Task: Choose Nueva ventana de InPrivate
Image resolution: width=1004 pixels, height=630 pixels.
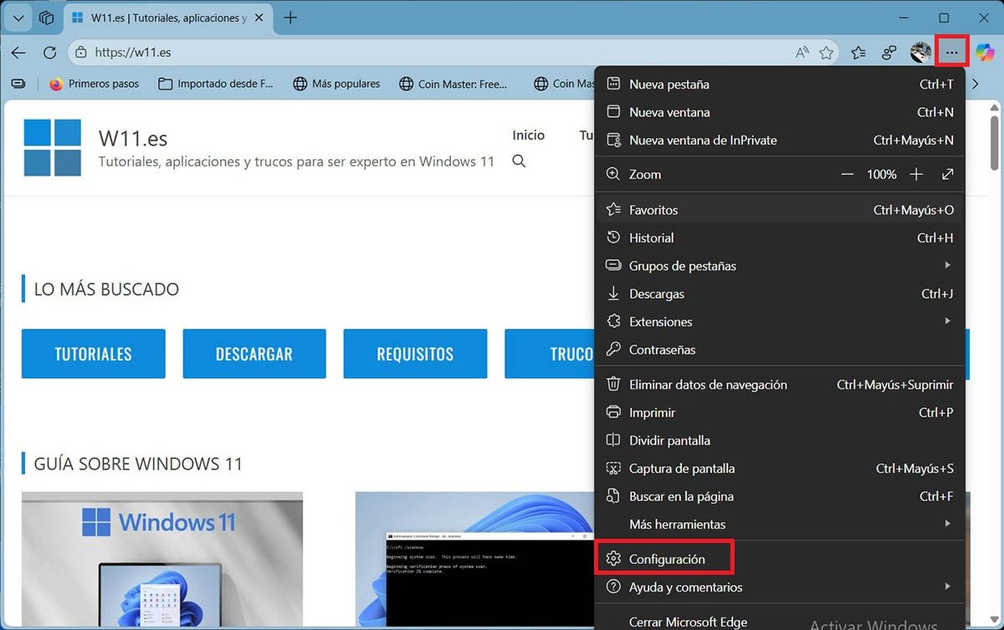Action: [702, 141]
